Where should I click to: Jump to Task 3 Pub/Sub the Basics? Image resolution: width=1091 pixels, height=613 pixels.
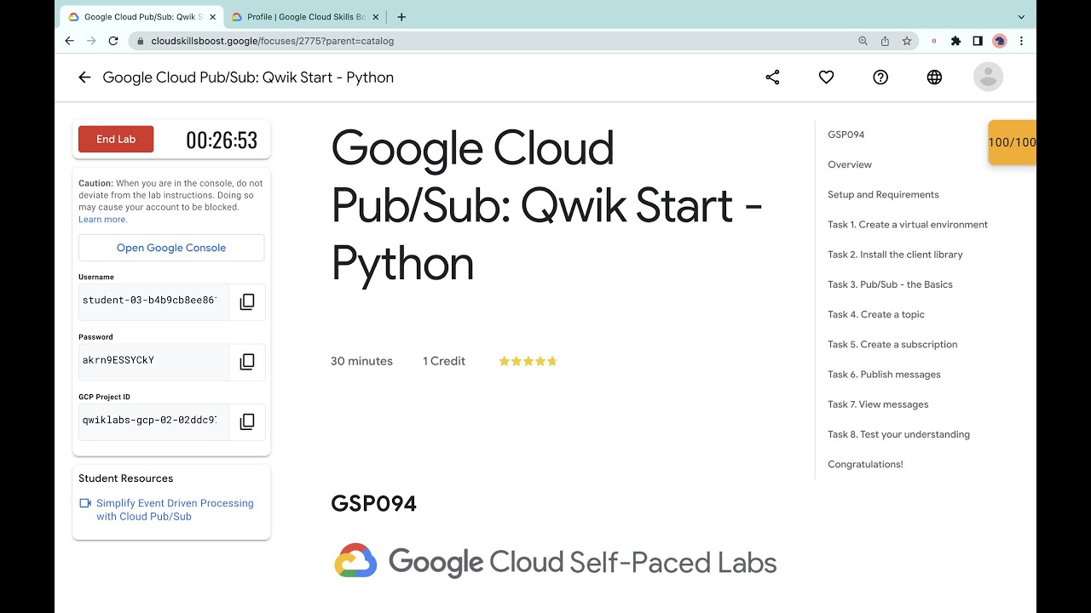[890, 284]
